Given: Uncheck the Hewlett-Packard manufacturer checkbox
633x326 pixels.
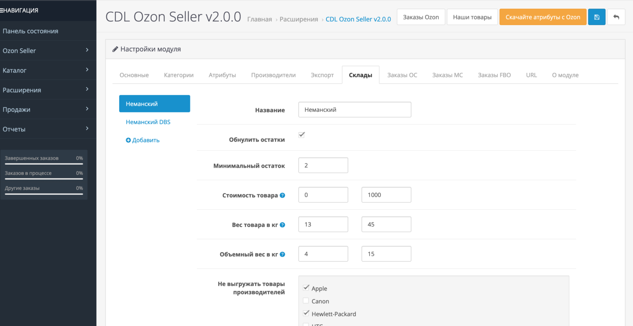Looking at the screenshot, I should (x=306, y=313).
